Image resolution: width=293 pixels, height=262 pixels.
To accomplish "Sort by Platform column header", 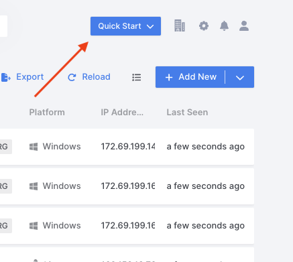I will click(47, 113).
